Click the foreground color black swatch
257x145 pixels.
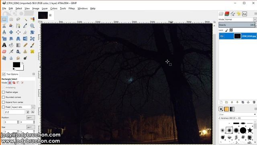[x=16, y=64]
